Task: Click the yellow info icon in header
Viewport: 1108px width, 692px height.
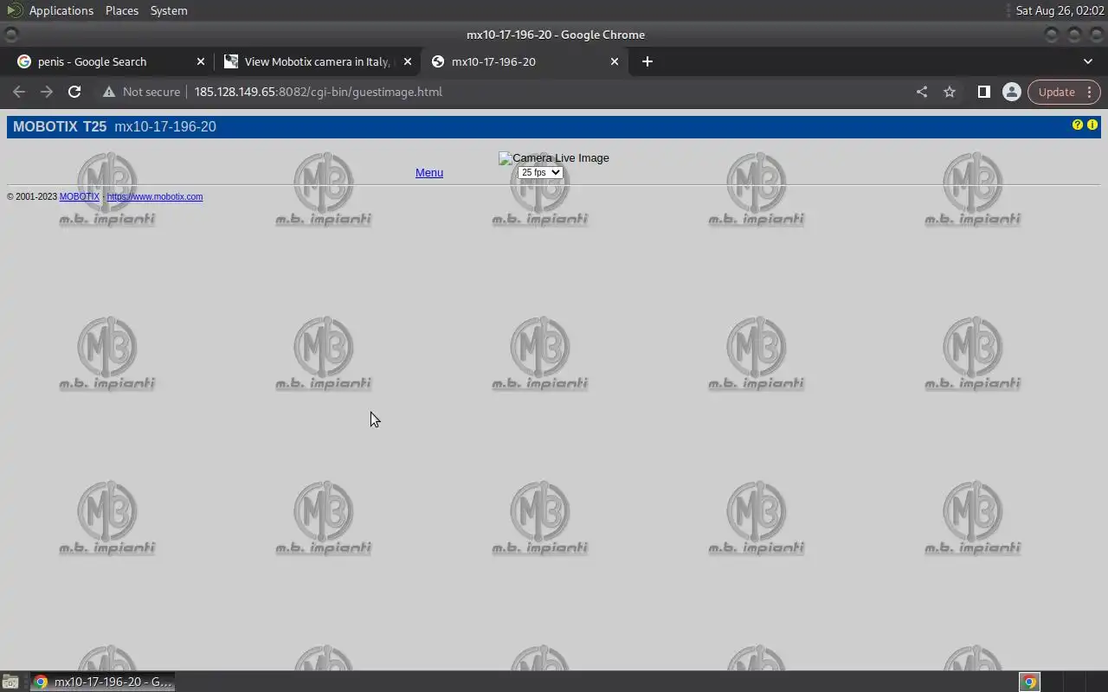Action: click(1092, 125)
